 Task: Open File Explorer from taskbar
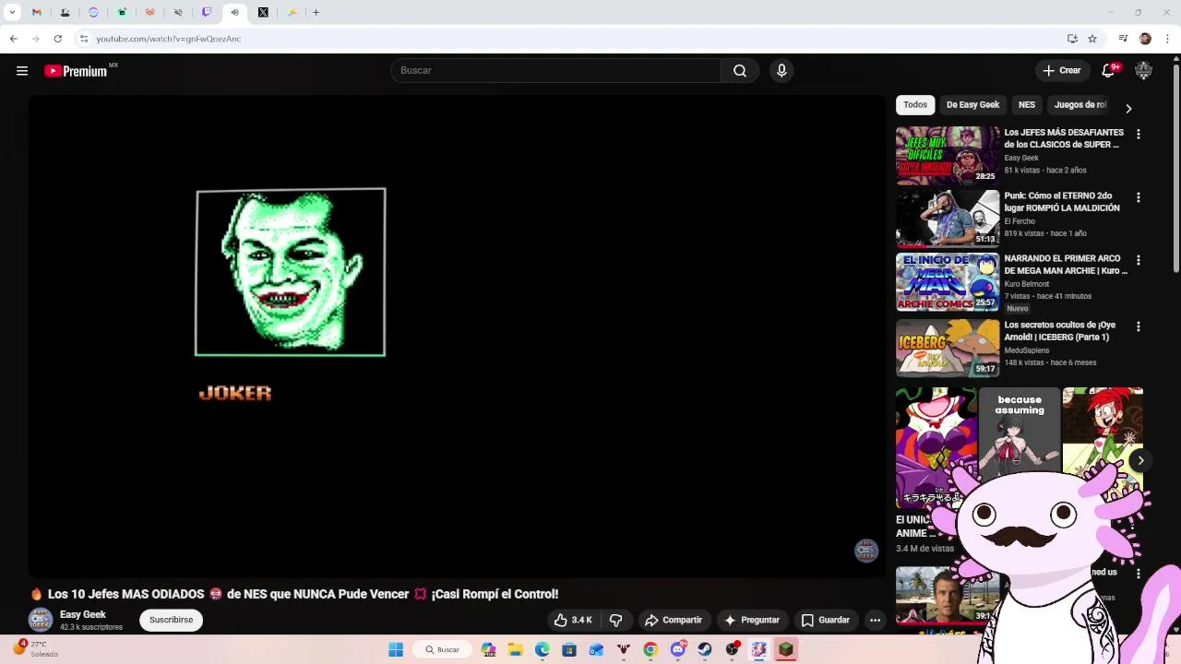coord(515,650)
